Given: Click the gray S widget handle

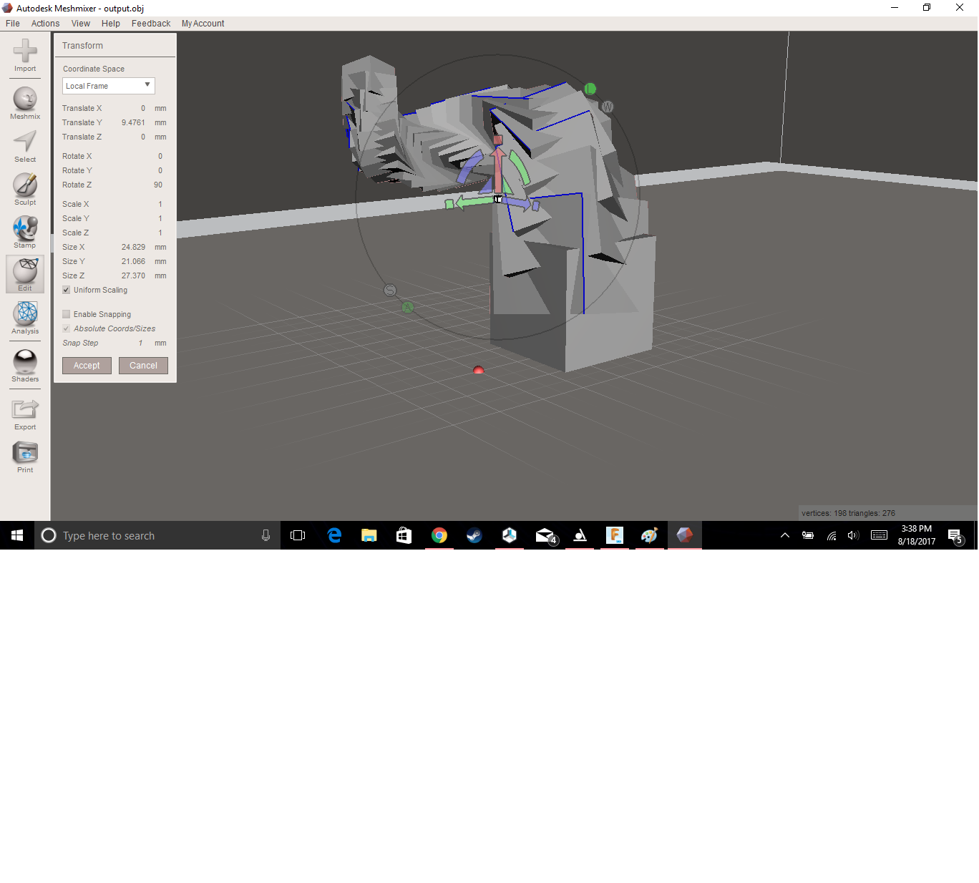Looking at the screenshot, I should click(x=390, y=290).
